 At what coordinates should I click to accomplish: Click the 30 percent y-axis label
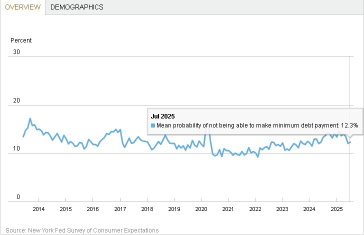point(16,52)
